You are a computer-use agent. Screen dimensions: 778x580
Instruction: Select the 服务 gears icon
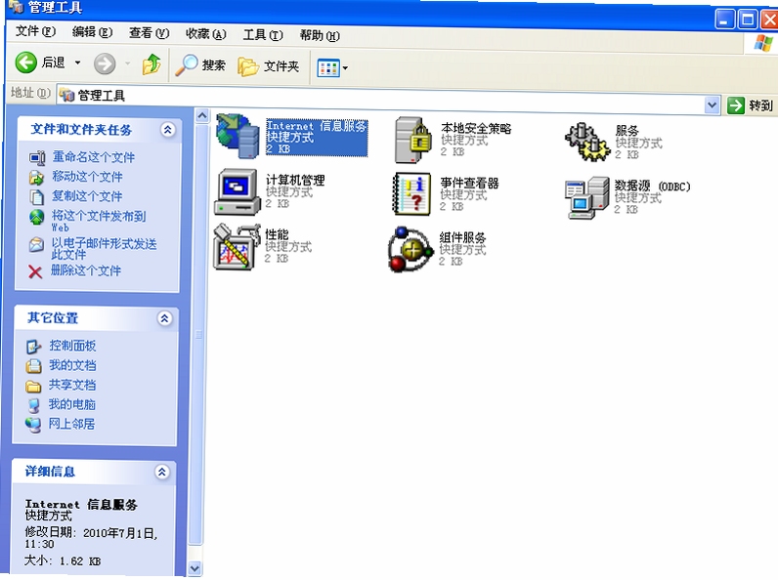coord(587,143)
